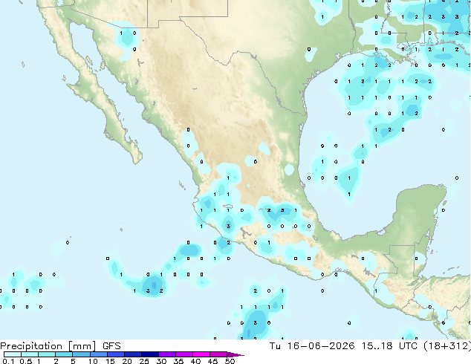Click the 40–45 mm magenta swatch

click(201, 354)
